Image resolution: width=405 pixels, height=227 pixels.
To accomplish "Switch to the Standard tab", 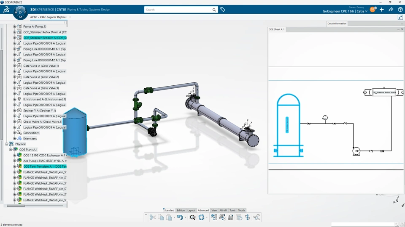I will tap(169, 210).
